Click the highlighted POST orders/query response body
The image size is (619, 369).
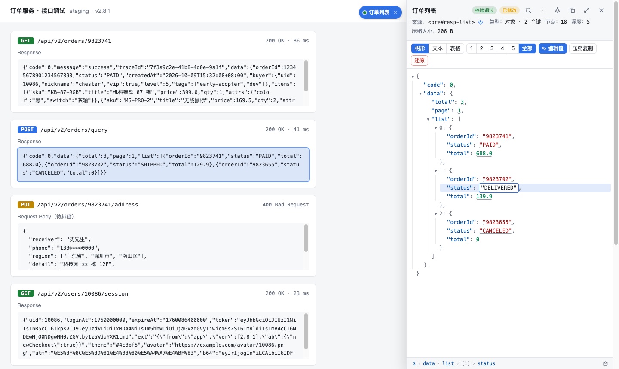[x=163, y=165]
